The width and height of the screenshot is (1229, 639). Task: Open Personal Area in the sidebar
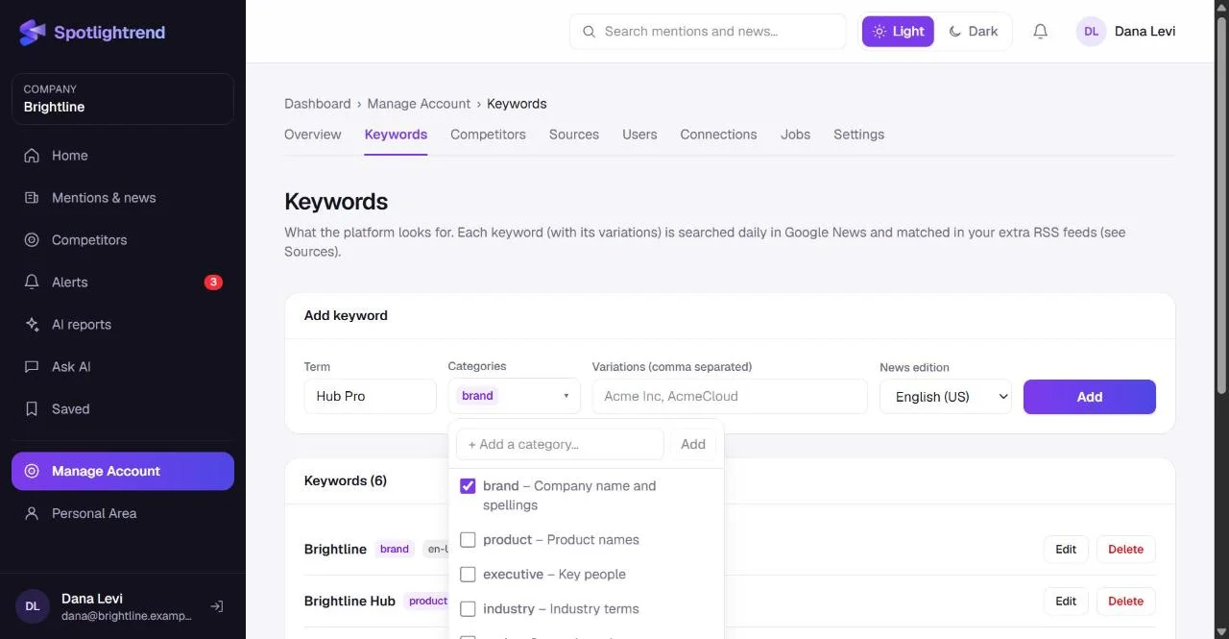(123, 513)
